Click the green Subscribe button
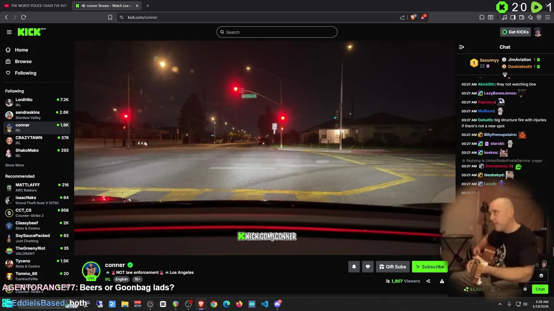Image resolution: width=554 pixels, height=311 pixels. tap(430, 267)
